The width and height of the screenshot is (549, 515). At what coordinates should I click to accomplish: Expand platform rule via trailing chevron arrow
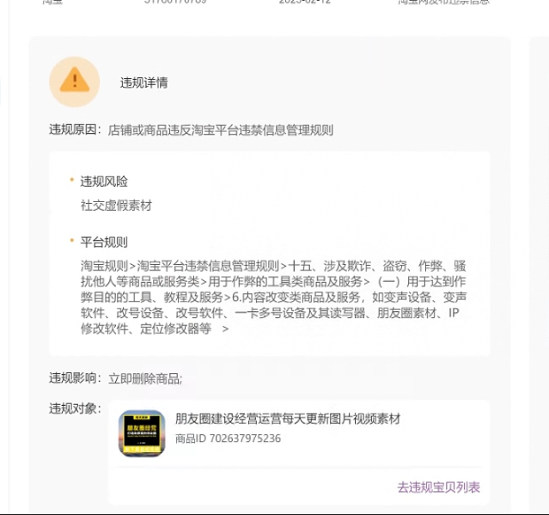tap(225, 328)
